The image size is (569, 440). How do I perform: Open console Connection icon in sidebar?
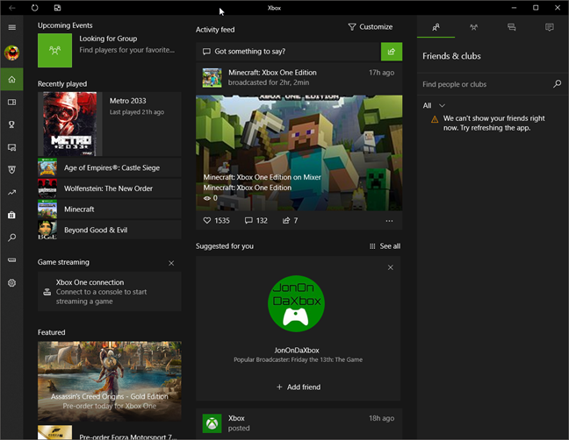click(x=12, y=260)
